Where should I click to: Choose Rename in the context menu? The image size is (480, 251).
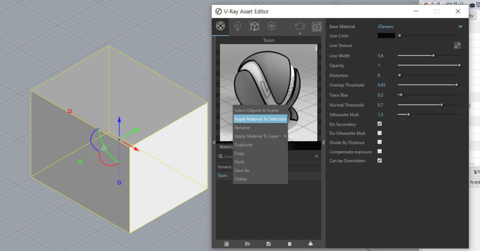(260, 127)
